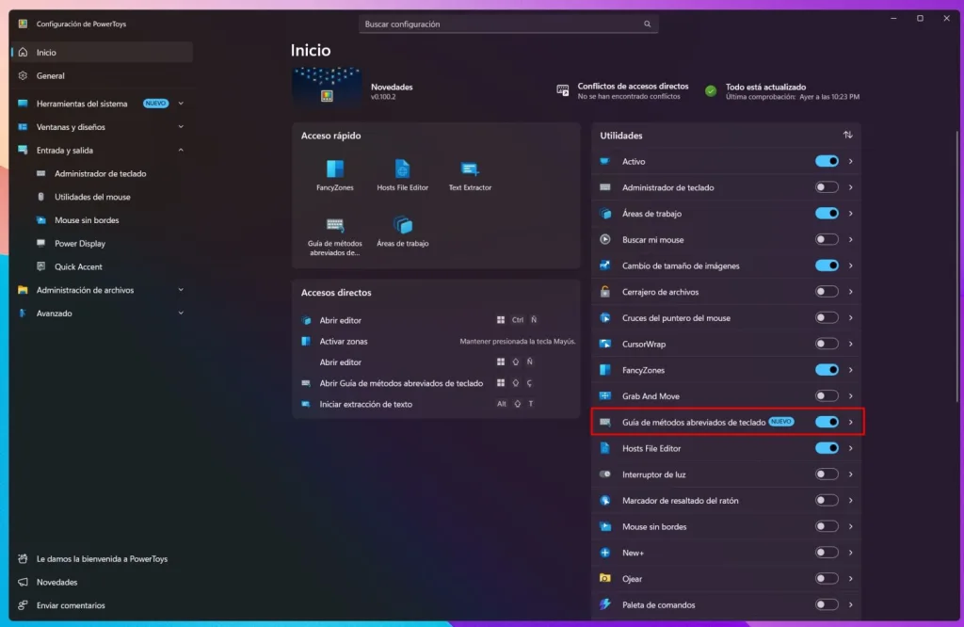Open Activo settings via chevron
Viewport: 964px width, 627px height.
click(x=850, y=161)
